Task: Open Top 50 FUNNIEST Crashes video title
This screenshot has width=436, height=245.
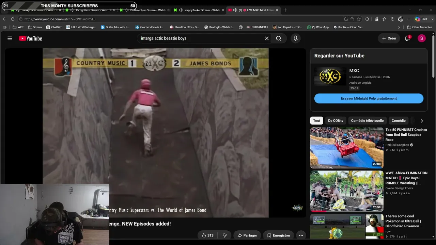Action: click(406, 135)
